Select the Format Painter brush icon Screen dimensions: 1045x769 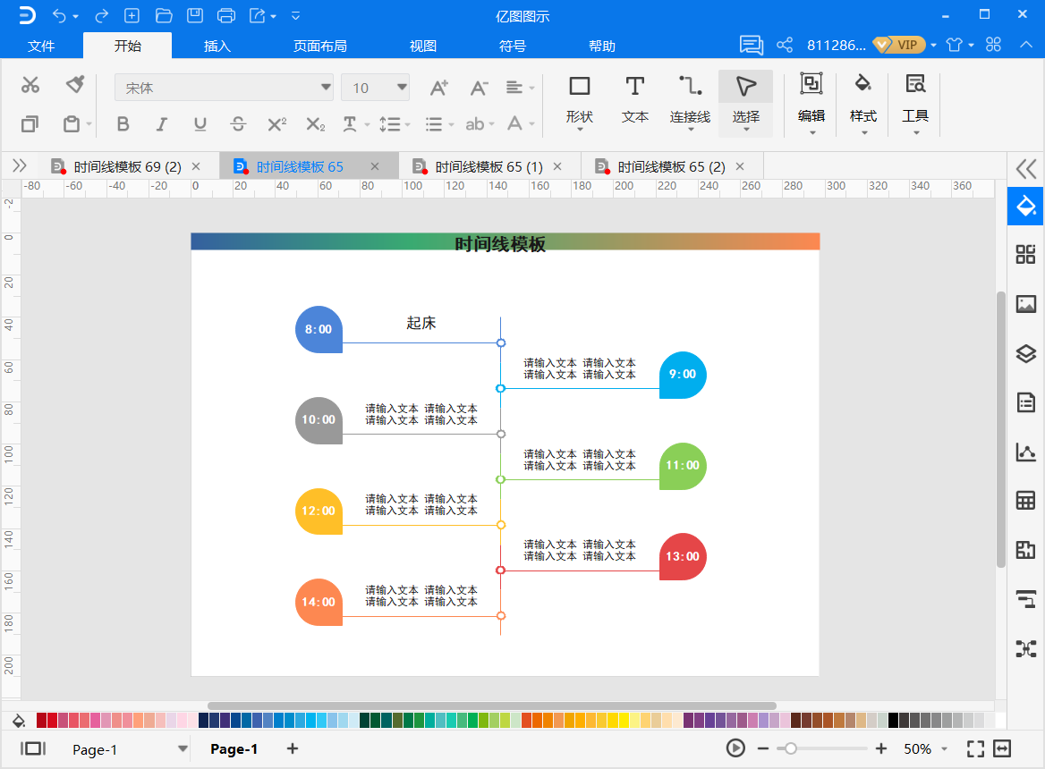[x=74, y=85]
